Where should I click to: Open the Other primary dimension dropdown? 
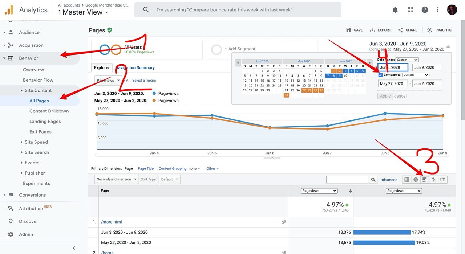(213, 169)
